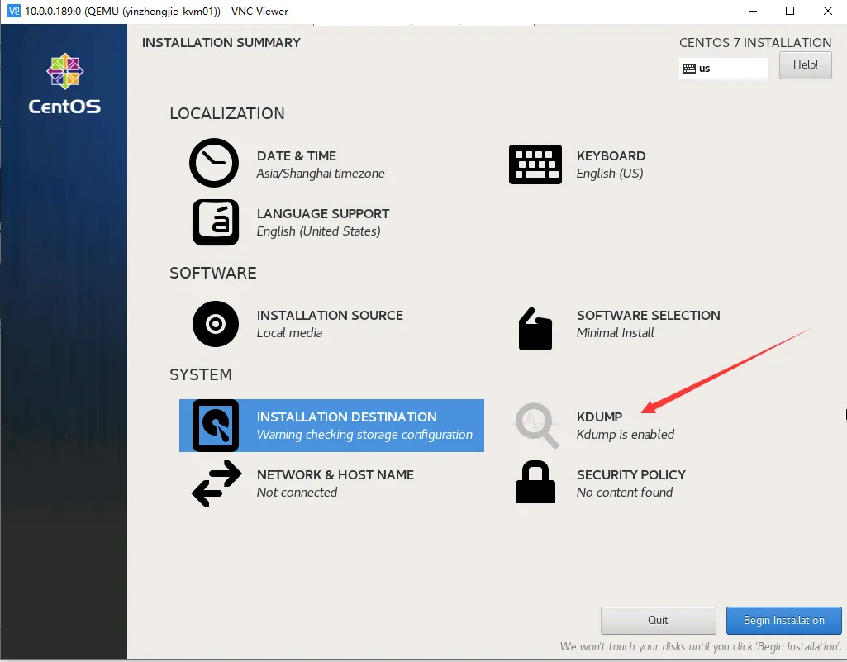
Task: Open the SECURITY POLICY label
Action: tap(631, 474)
